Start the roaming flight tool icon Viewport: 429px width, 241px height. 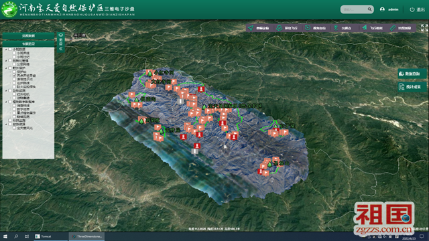(279, 28)
